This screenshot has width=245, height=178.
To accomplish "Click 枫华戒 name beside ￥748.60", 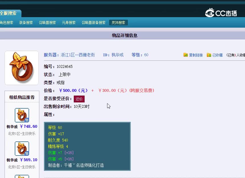I will (12, 127).
